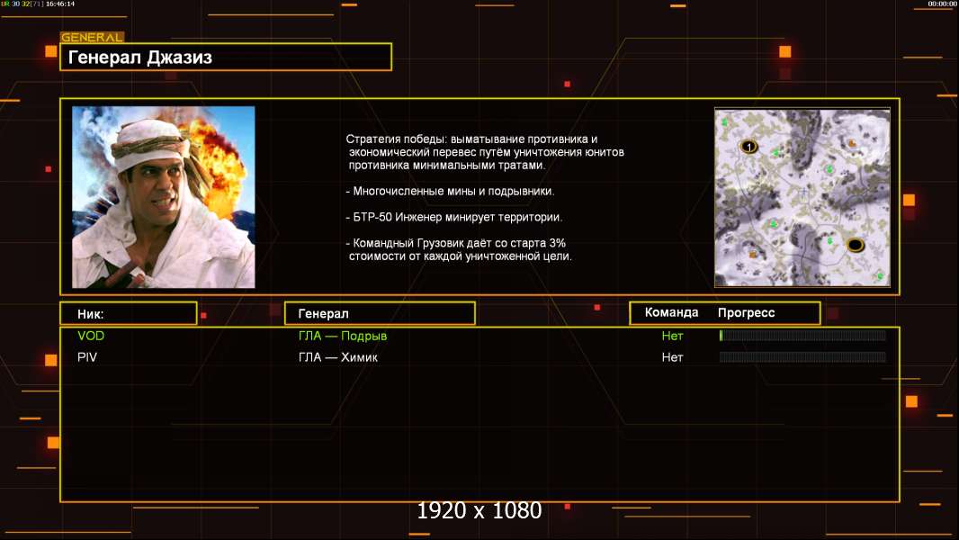The image size is (959, 540).
Task: Click the General Jaziz portrait image
Action: (x=164, y=197)
